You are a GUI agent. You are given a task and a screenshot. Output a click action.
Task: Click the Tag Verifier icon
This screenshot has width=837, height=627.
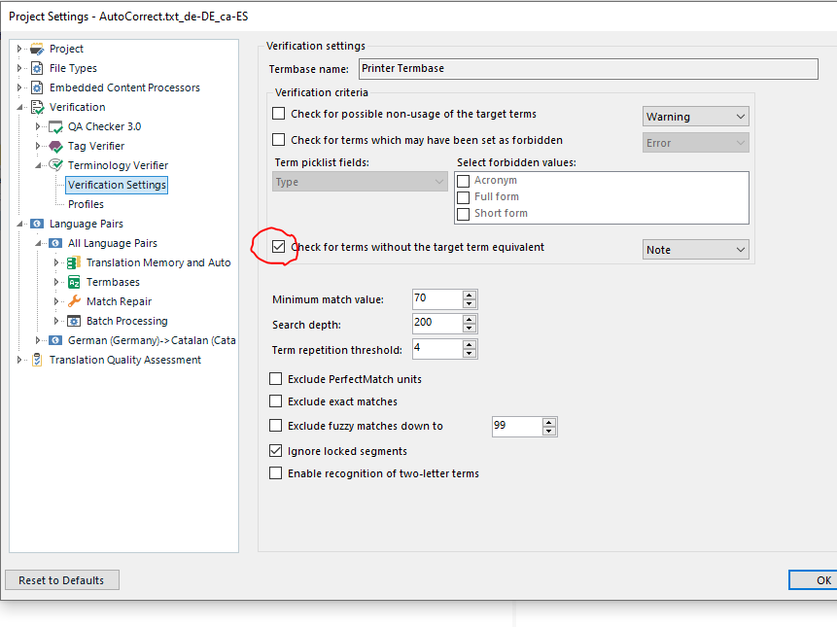54,146
